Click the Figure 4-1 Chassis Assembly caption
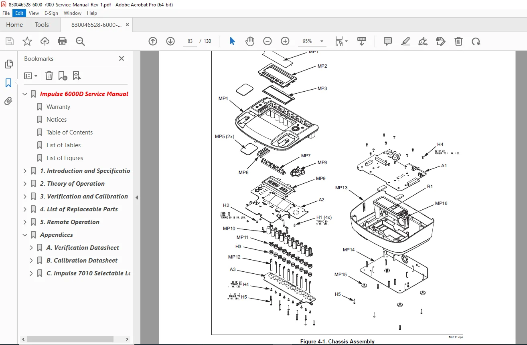Screen dimensions: 527x345 coord(337,342)
